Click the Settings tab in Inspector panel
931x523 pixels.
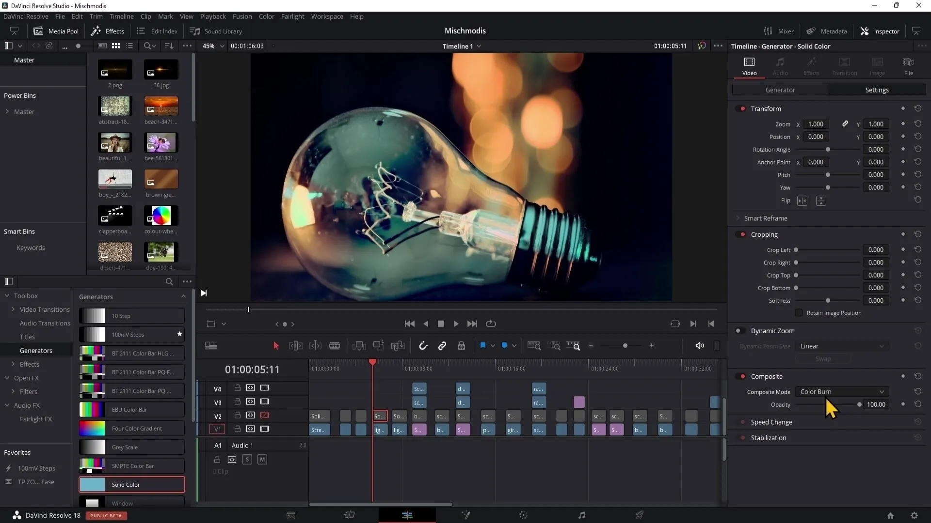[x=877, y=90]
